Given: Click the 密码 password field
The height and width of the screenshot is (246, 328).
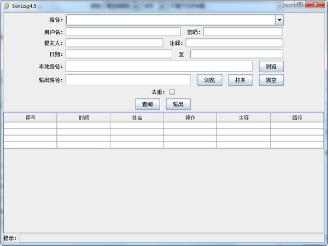Looking at the screenshot, I should click(x=243, y=32).
